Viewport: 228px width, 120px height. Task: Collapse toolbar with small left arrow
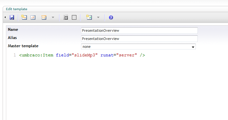(x=5, y=17)
